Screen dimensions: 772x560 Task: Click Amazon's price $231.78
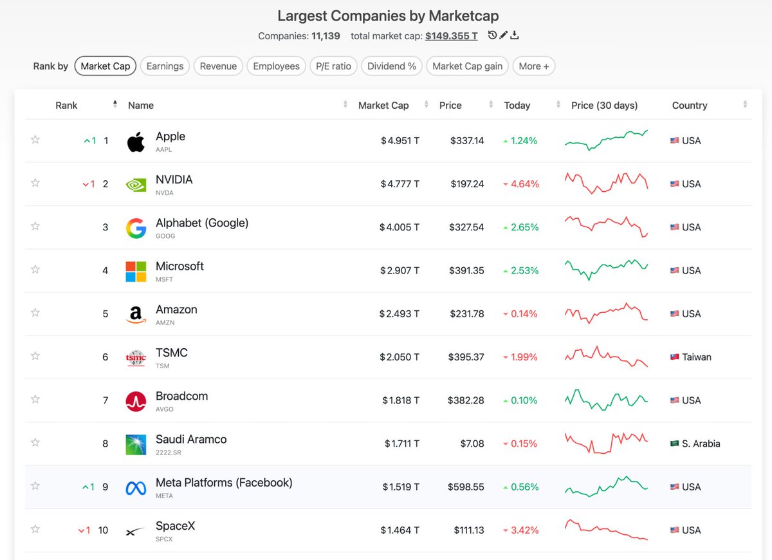467,314
